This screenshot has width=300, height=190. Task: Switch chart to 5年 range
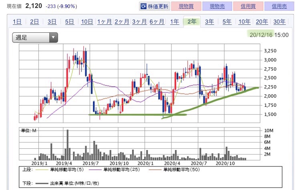227,22
